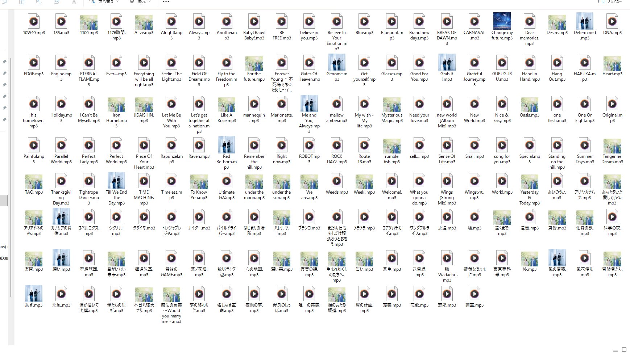Select the Always.mp3 audio file icon

coord(199,21)
